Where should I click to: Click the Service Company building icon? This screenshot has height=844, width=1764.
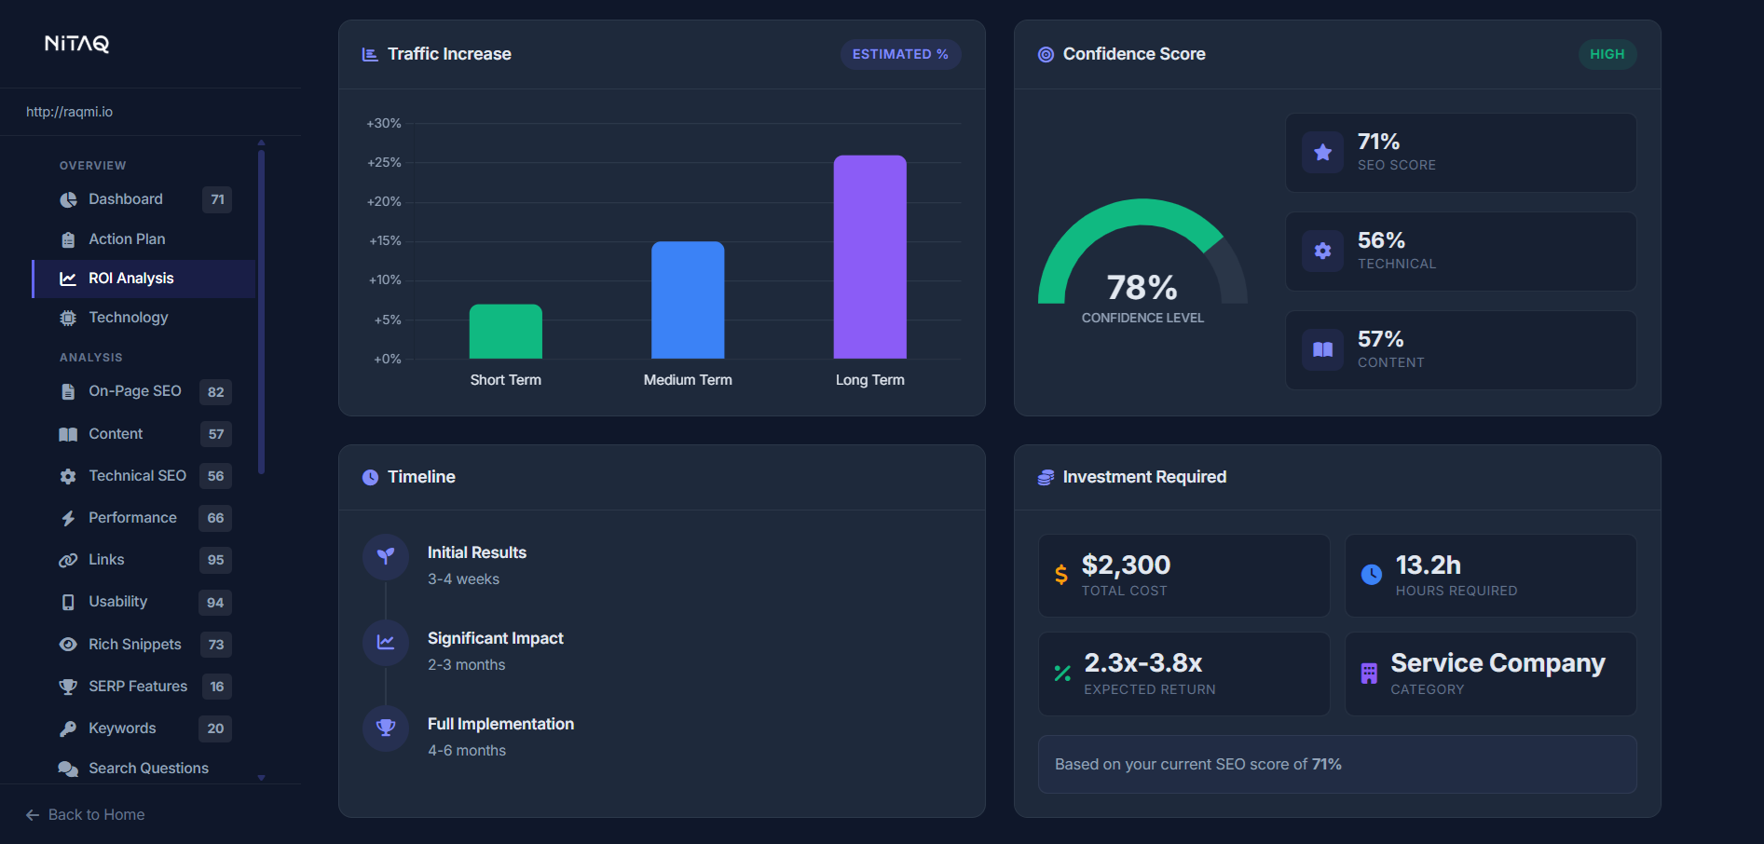coord(1369,674)
